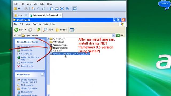Expand the Back history dropdown arrow
The image size is (171, 96).
tap(25, 30)
